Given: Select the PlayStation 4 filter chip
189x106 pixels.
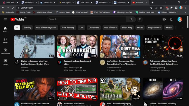Looking at the screenshot, I should tap(154, 28).
